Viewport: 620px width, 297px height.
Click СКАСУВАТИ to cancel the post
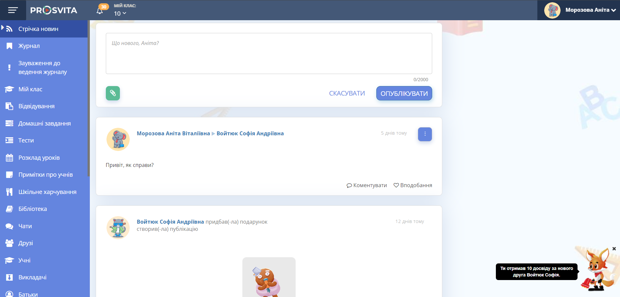(x=347, y=94)
